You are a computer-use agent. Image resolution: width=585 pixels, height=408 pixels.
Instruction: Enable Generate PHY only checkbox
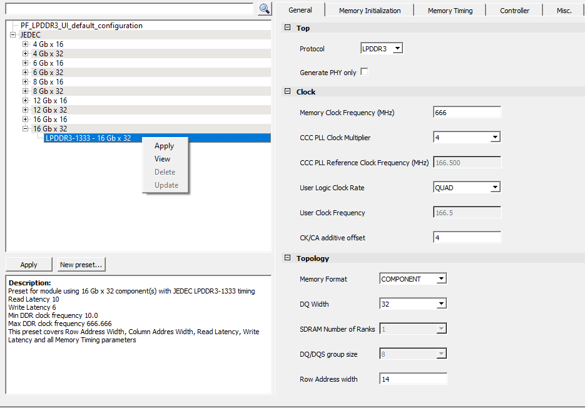click(x=364, y=72)
